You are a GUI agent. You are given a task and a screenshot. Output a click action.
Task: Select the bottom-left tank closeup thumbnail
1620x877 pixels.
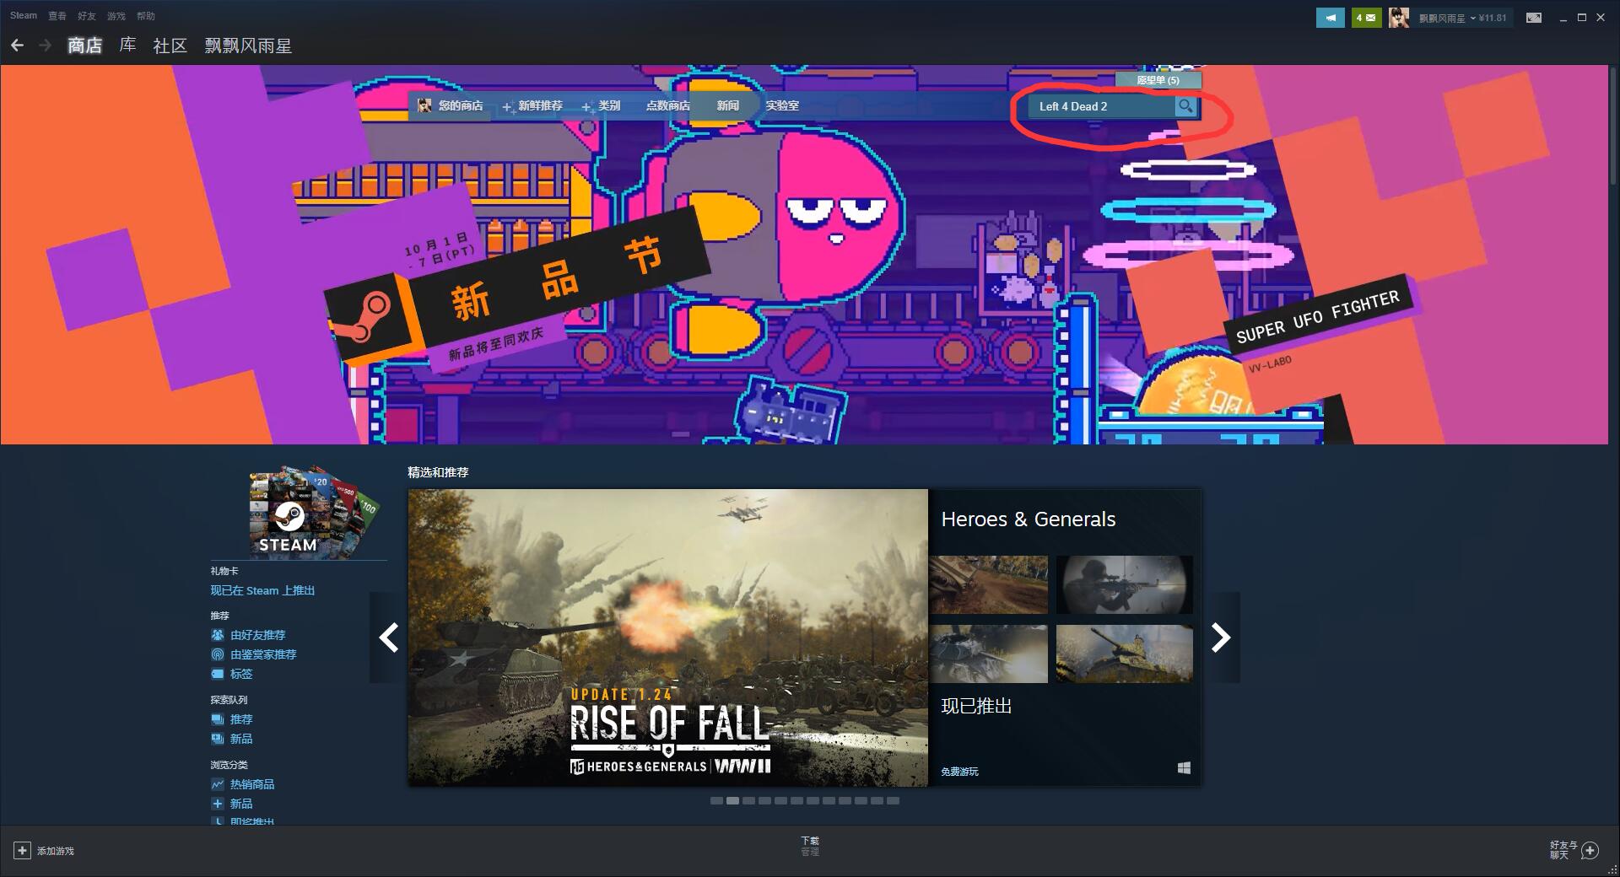pyautogui.click(x=988, y=654)
